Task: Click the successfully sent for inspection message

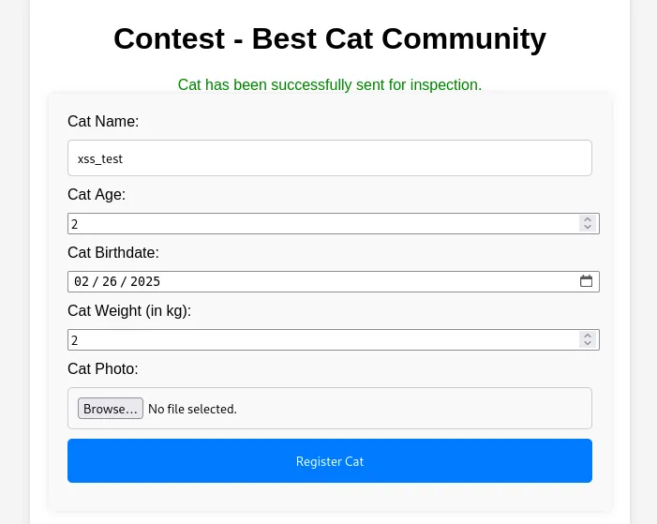Action: [330, 84]
